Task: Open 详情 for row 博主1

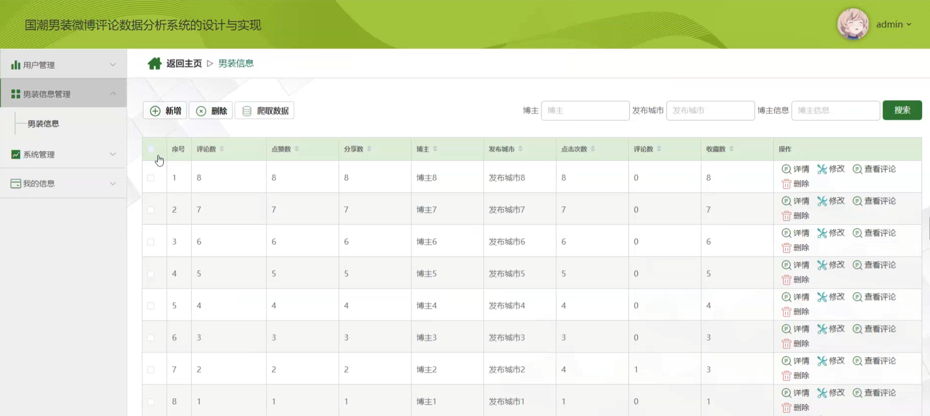Action: 796,393
